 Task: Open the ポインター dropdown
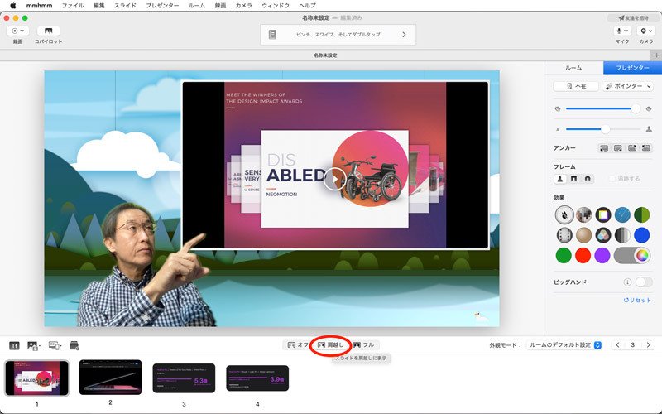point(628,86)
